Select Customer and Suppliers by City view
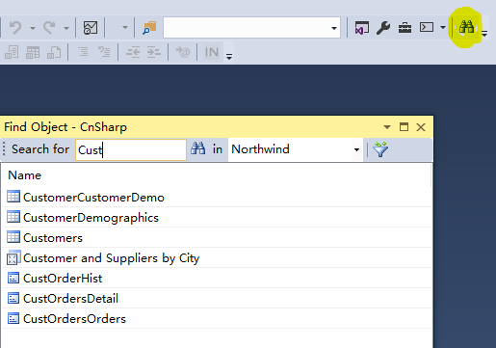The image size is (496, 348). click(x=217, y=257)
